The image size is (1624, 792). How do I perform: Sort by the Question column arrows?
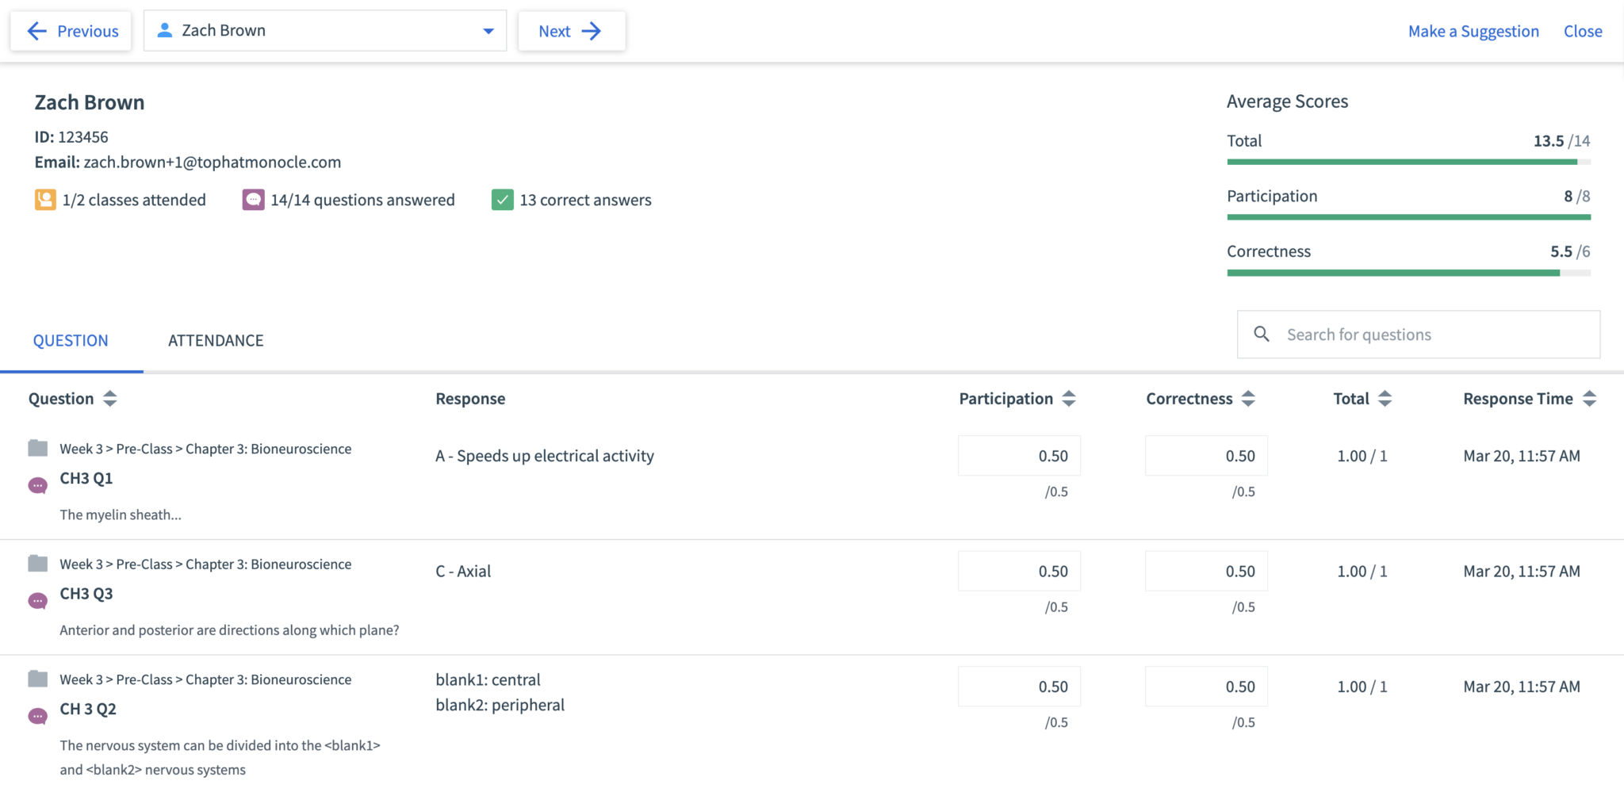pos(110,399)
